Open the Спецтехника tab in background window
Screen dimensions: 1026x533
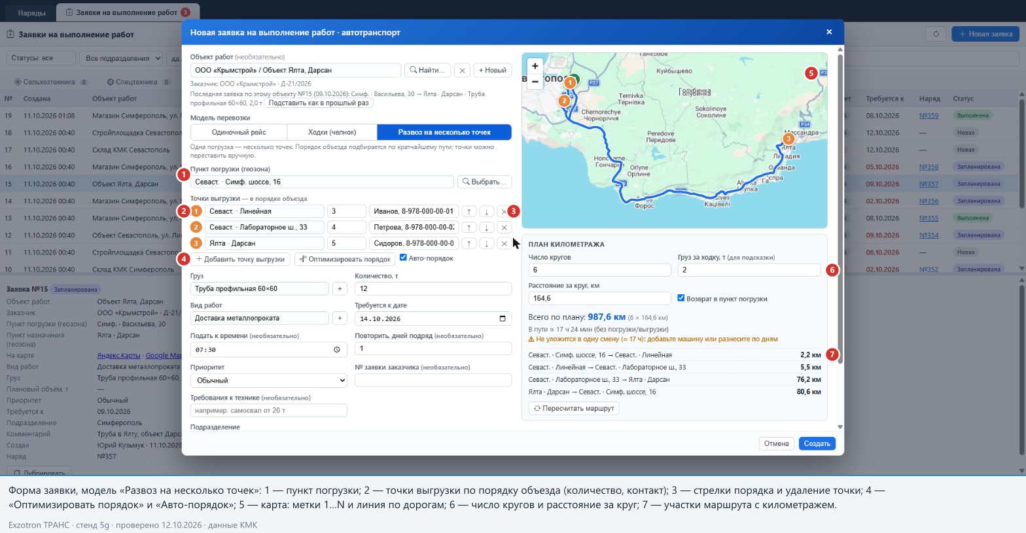(x=139, y=82)
